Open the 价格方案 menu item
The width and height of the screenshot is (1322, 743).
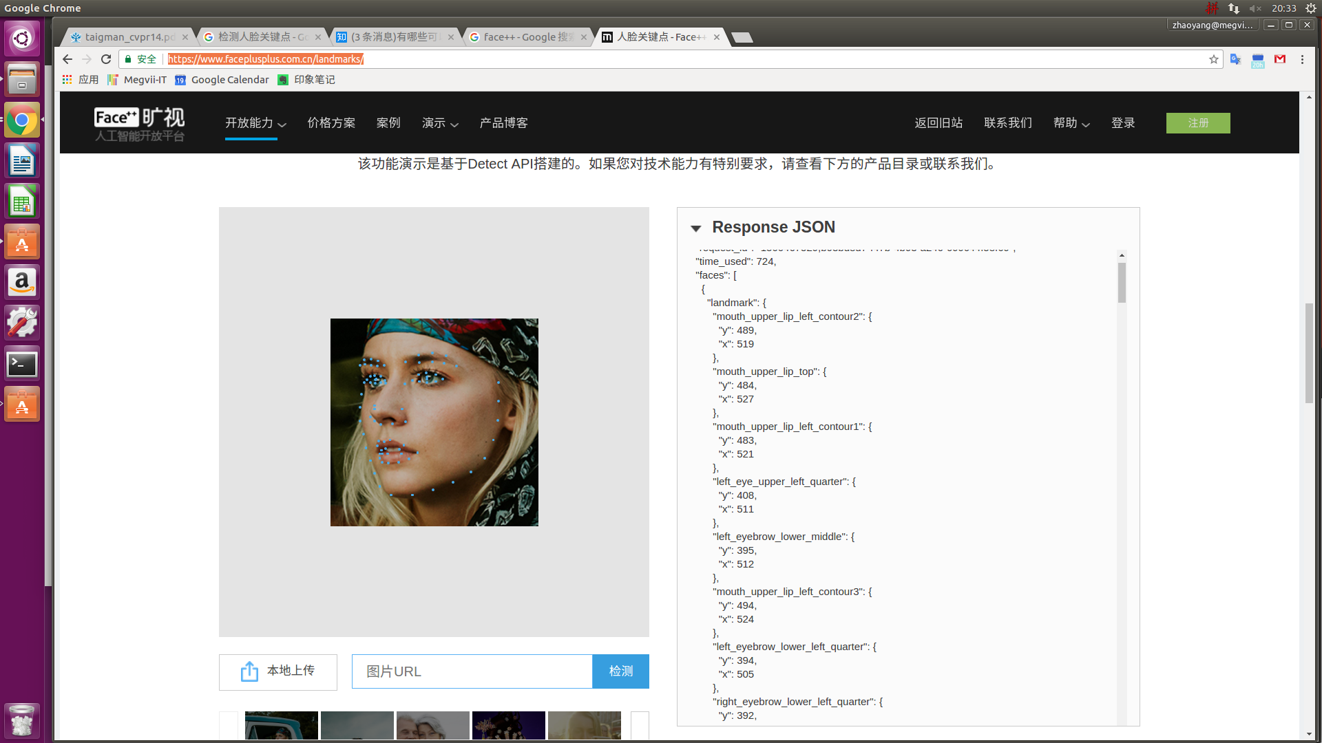click(331, 123)
